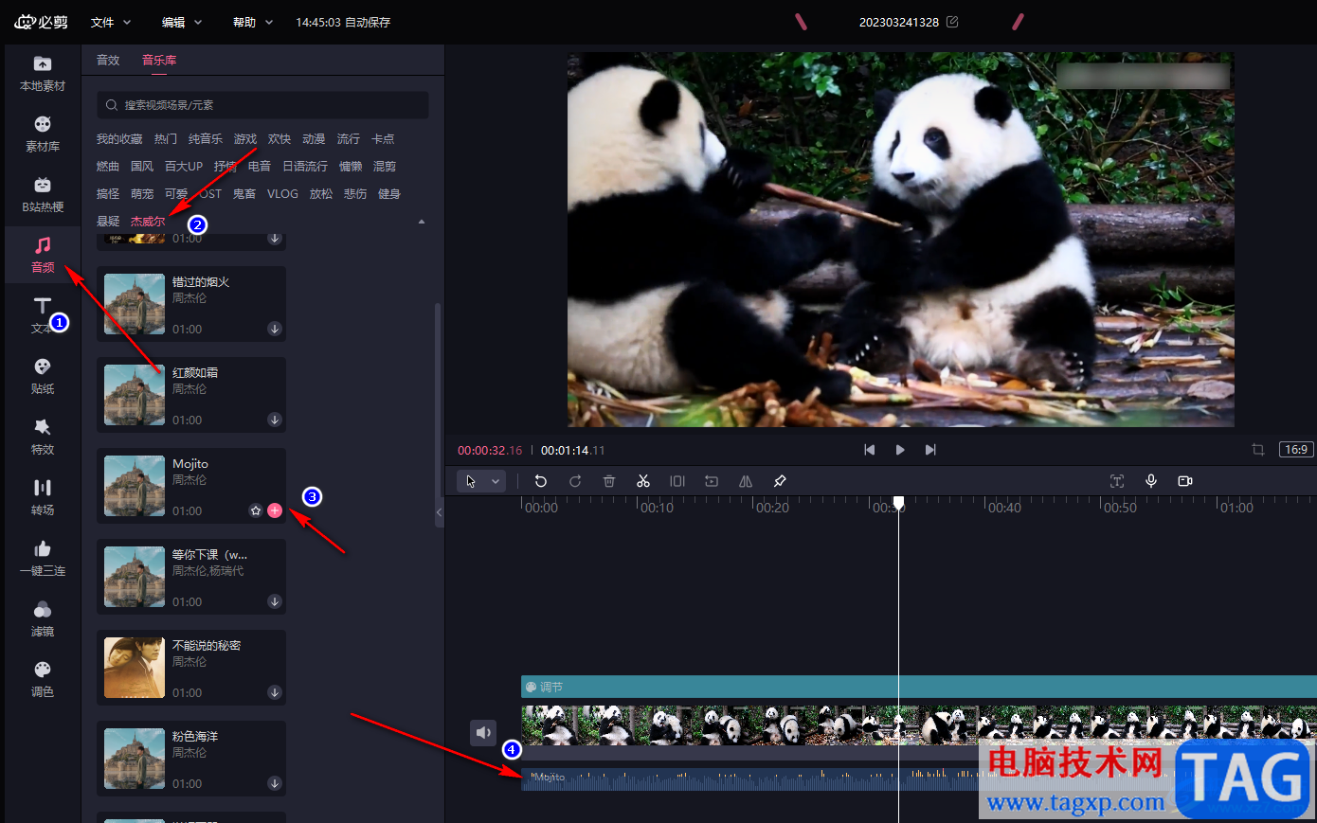Expand the selection tool dropdown arrow

(496, 481)
